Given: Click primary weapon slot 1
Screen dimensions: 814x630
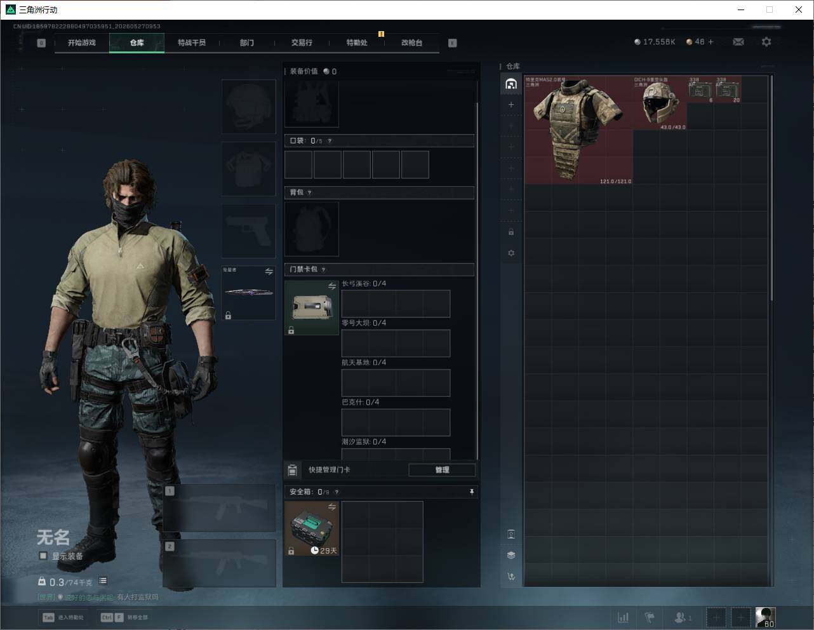Looking at the screenshot, I should [220, 507].
